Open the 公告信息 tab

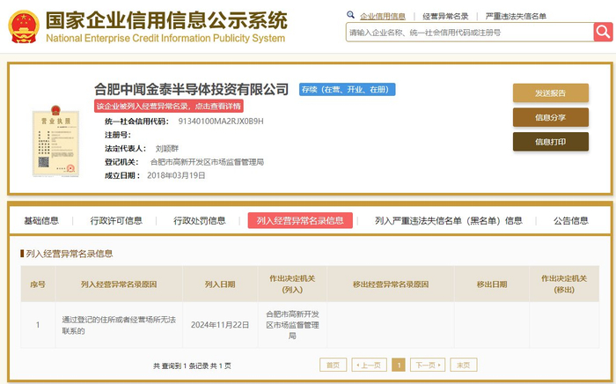point(571,220)
